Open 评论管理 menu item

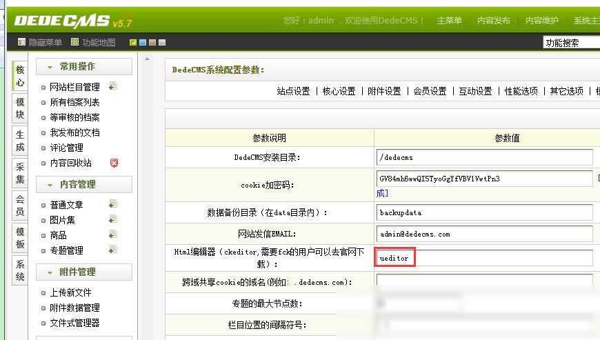tap(67, 148)
